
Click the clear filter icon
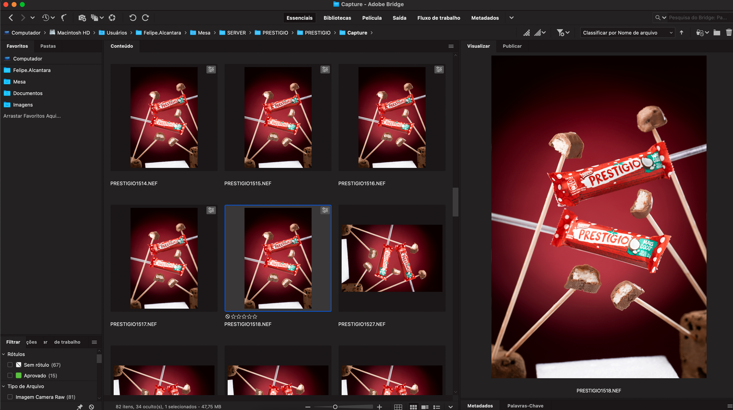pos(92,407)
